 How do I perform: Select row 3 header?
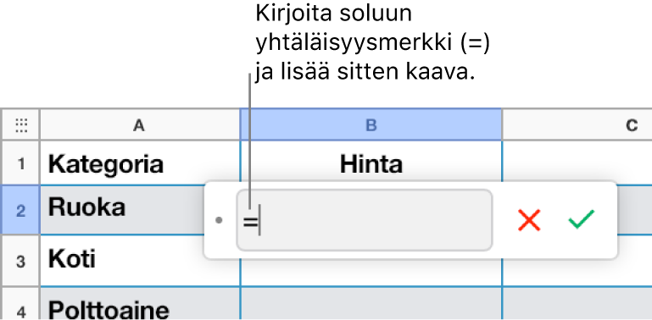[x=21, y=261]
